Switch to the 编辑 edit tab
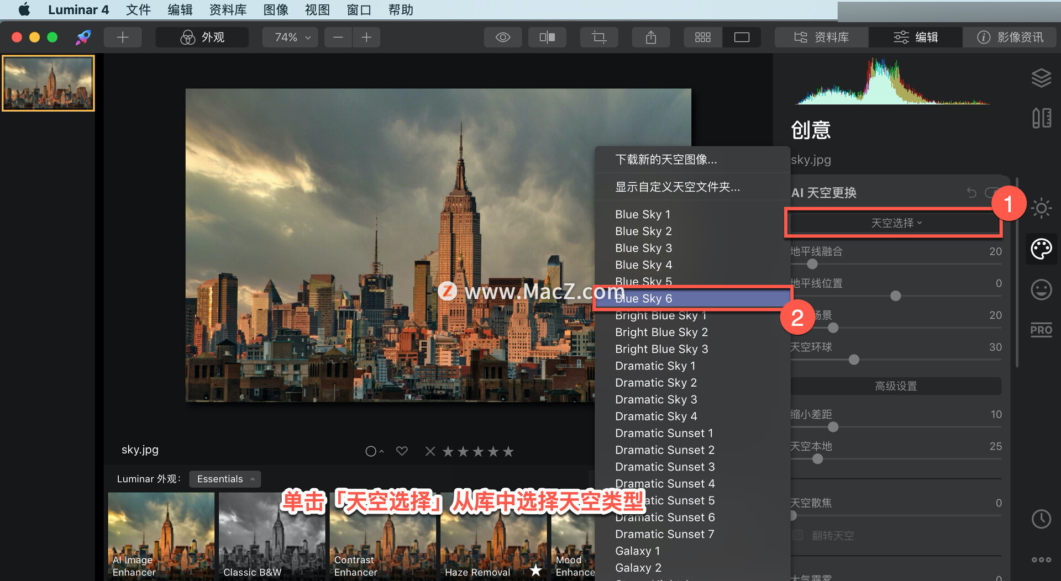The height and width of the screenshot is (581, 1061). coord(916,37)
